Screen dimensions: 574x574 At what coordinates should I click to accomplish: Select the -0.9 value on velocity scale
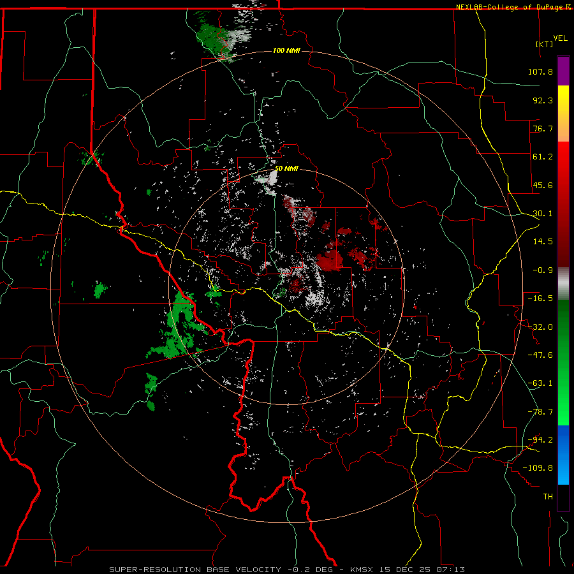tap(543, 270)
